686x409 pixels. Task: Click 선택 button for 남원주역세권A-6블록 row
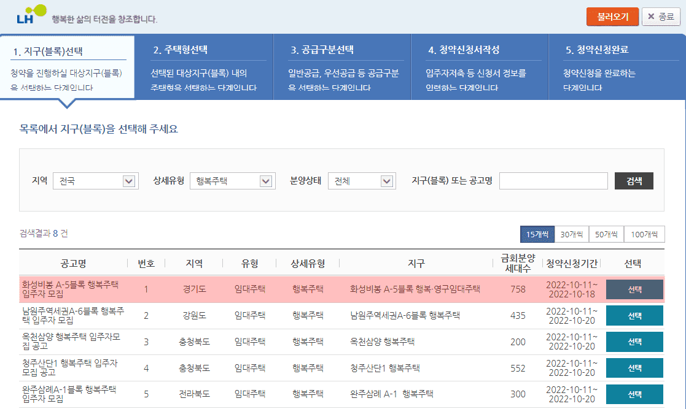(634, 316)
